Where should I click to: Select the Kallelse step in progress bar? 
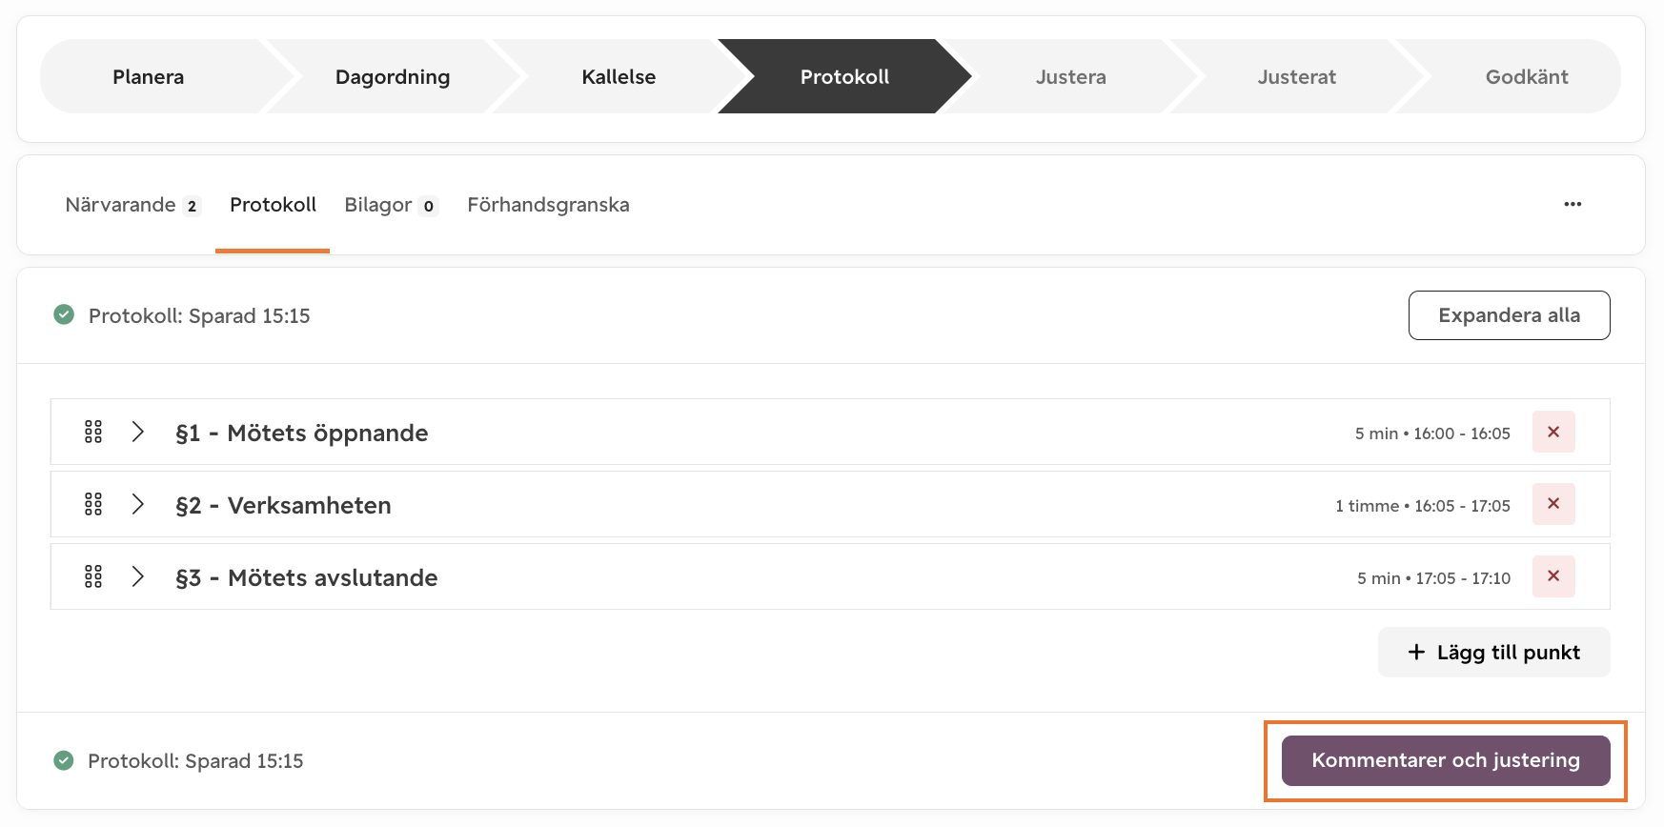coord(619,76)
